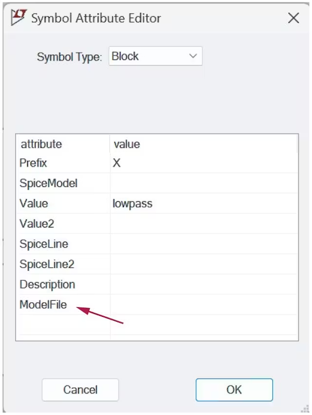Confirm with the OK button
Viewport: 312px width, 415px height.
(x=234, y=390)
